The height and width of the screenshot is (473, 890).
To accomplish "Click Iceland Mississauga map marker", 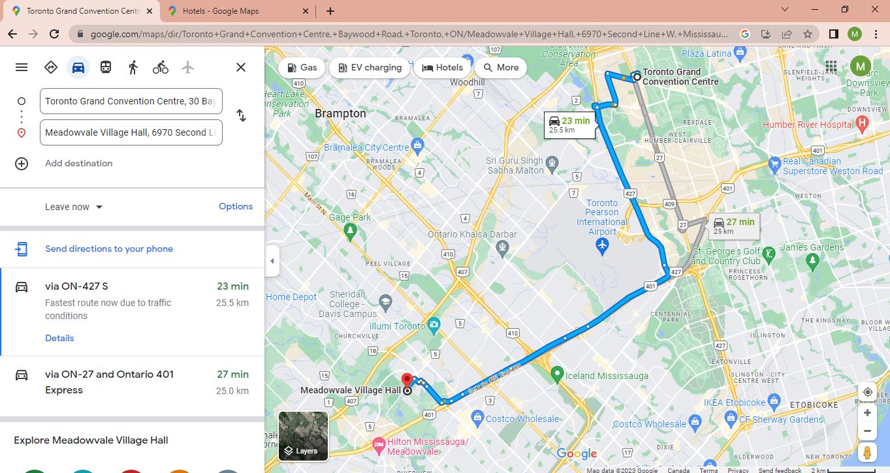I will 557,374.
